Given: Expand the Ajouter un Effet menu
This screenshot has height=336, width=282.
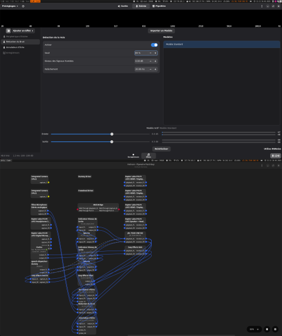Looking at the screenshot, I should (23, 31).
